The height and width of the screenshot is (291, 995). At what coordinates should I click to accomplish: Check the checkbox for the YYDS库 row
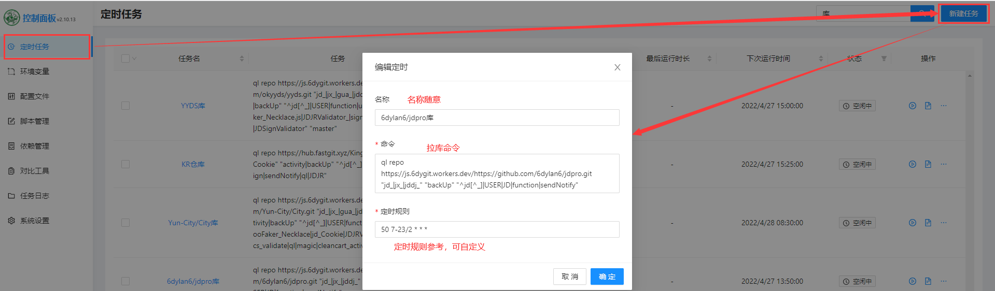(125, 106)
